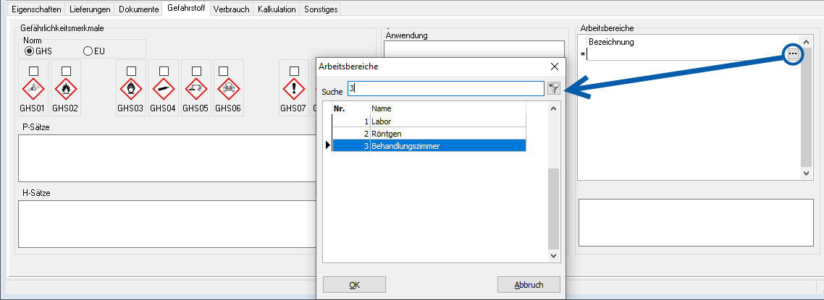
Task: Click the GHS04 gas cylinder pictogram
Action: (164, 90)
